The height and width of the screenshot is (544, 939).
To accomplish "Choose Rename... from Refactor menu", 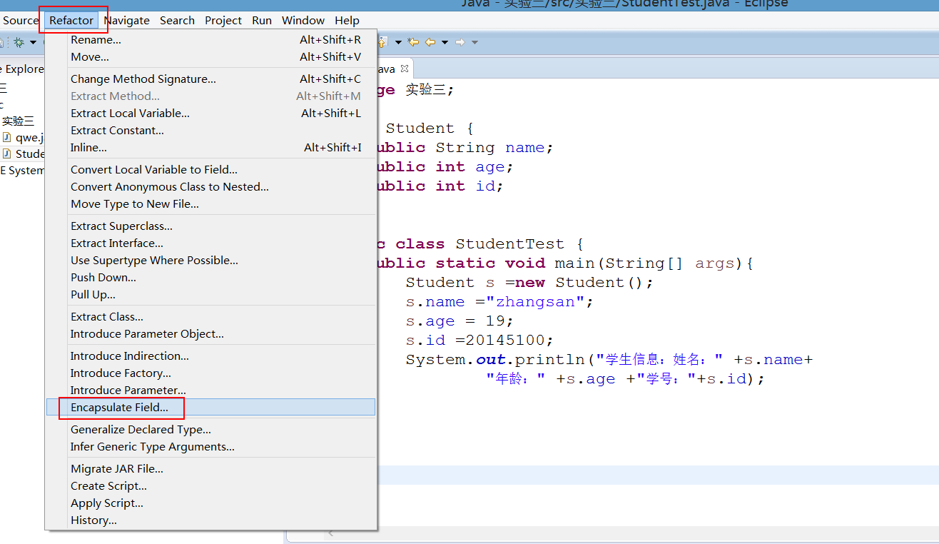I will 210,40.
